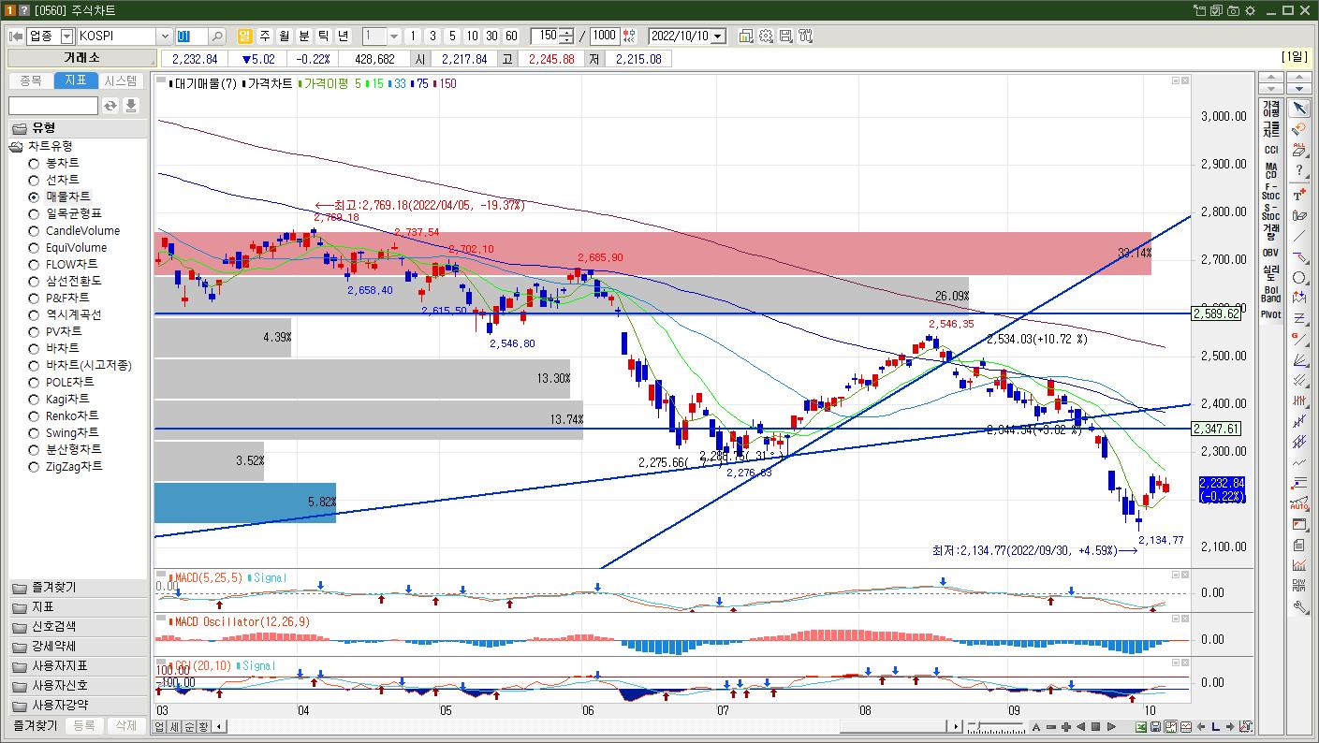Select the straight line drawing tool
Image resolution: width=1319 pixels, height=743 pixels.
(1299, 236)
